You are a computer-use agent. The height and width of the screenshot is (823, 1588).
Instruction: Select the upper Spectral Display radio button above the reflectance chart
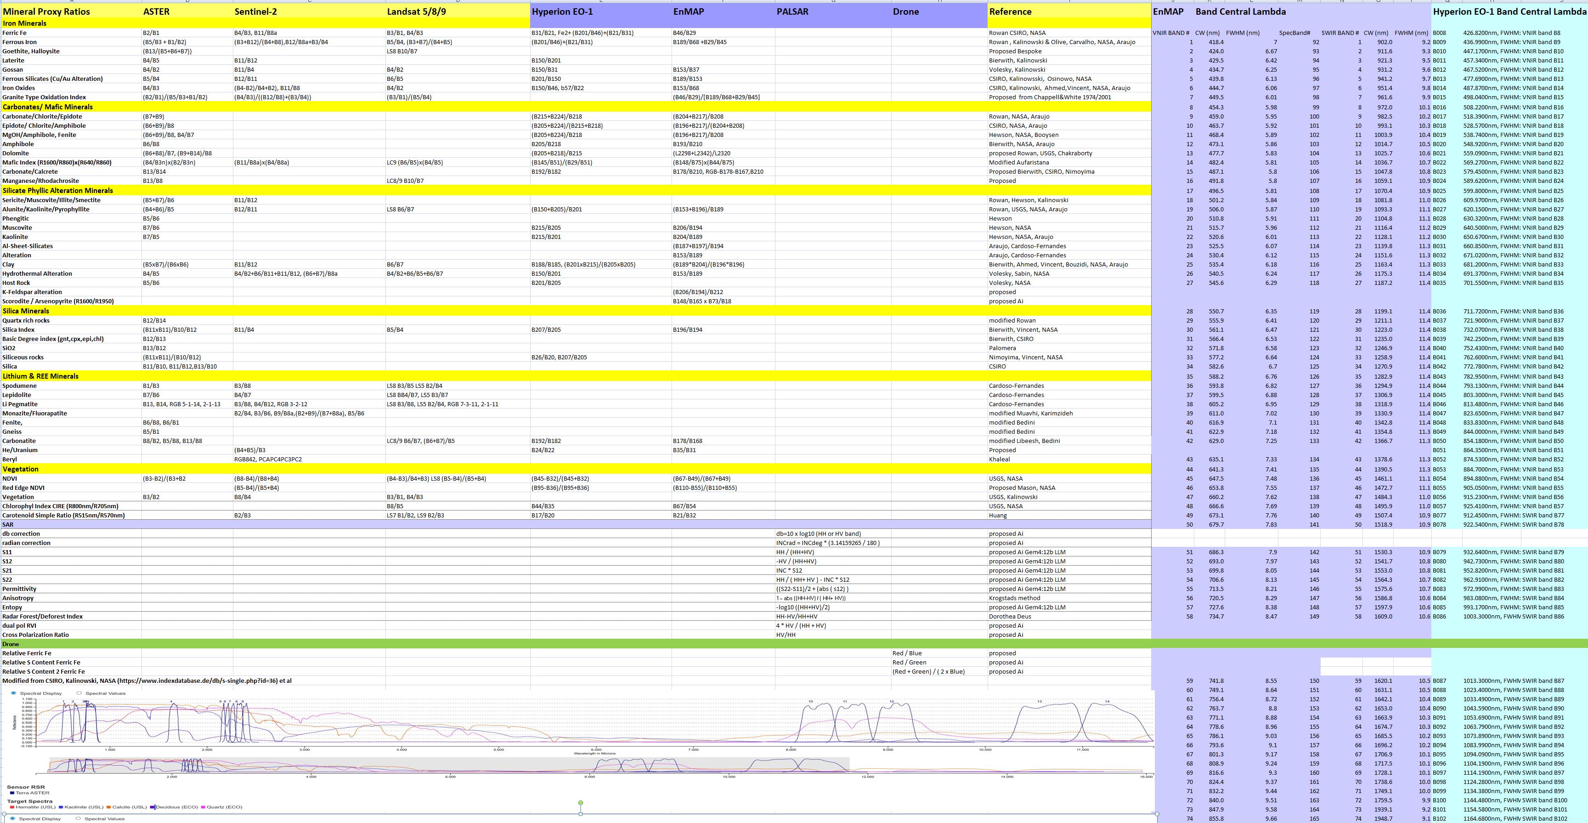[x=14, y=693]
